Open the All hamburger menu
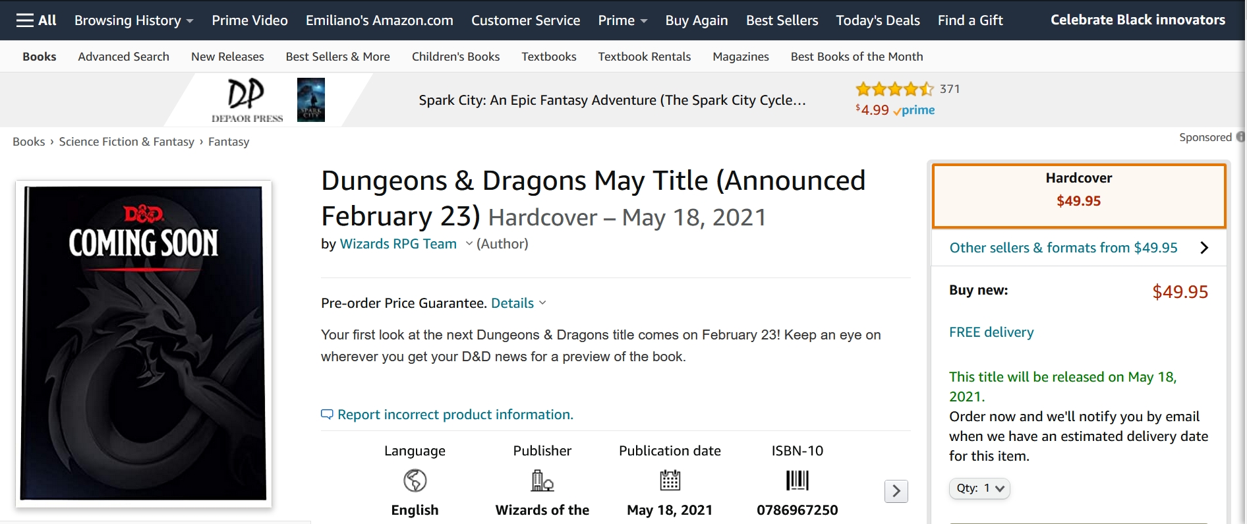The height and width of the screenshot is (524, 1247). [36, 20]
